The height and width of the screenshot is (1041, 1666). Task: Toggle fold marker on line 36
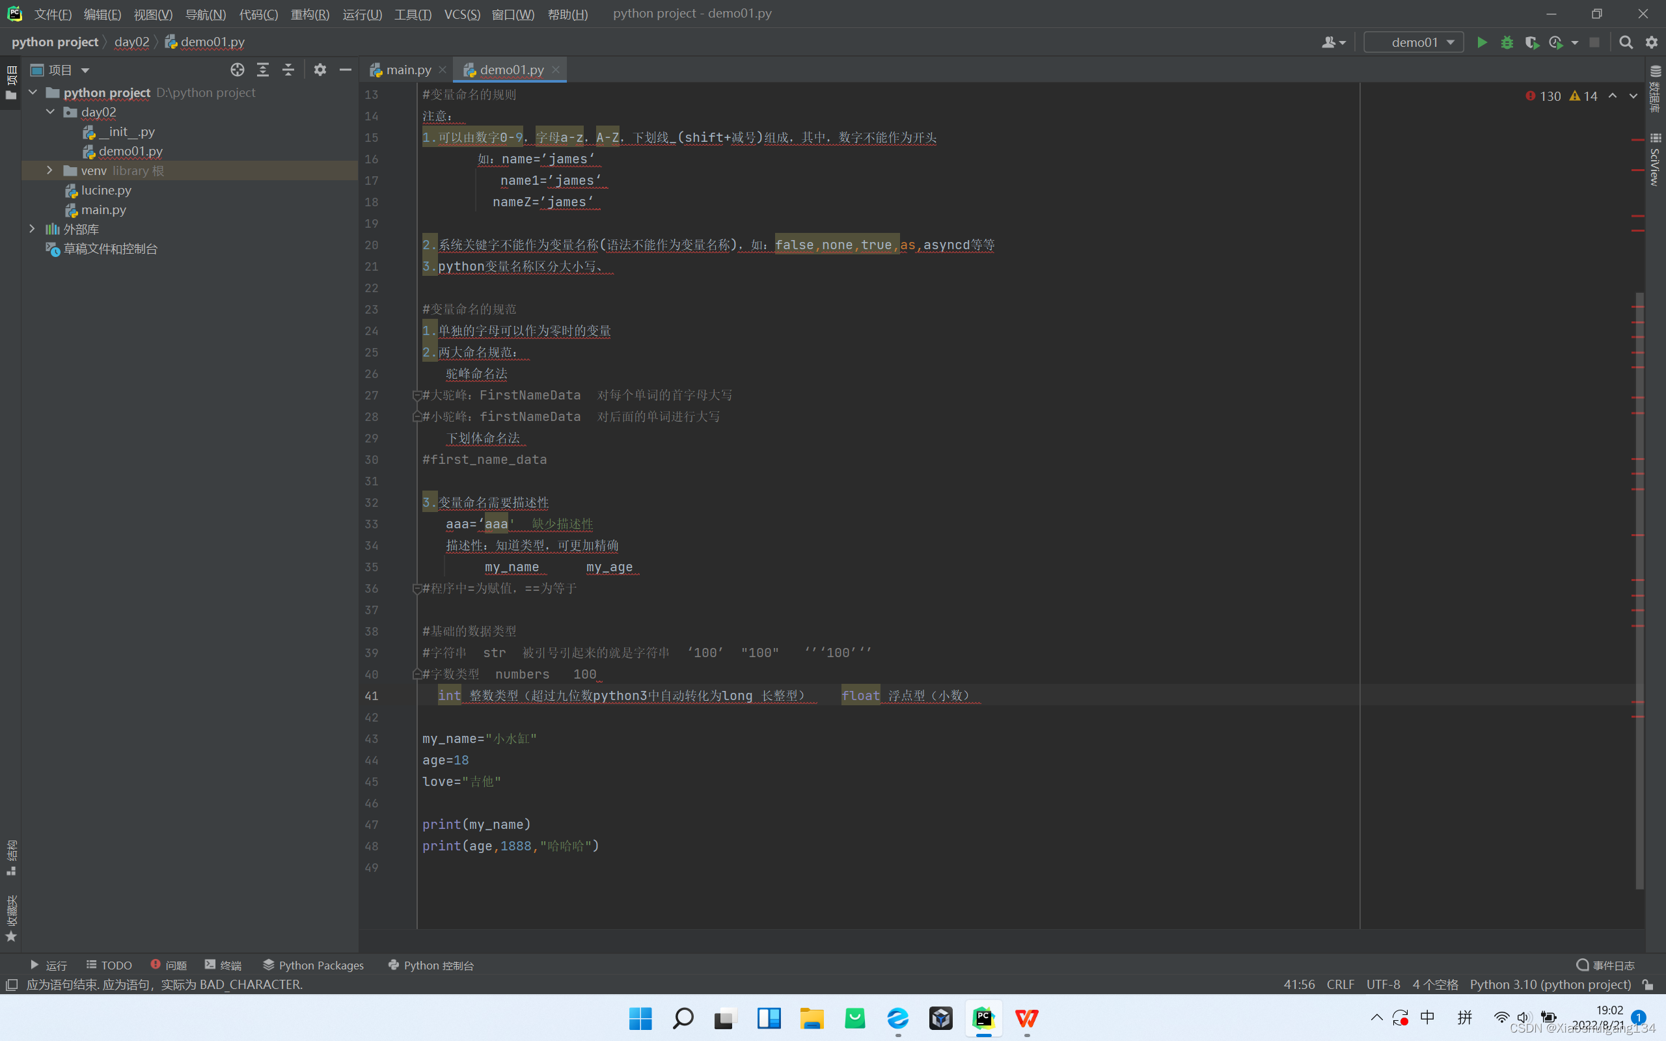coord(416,589)
